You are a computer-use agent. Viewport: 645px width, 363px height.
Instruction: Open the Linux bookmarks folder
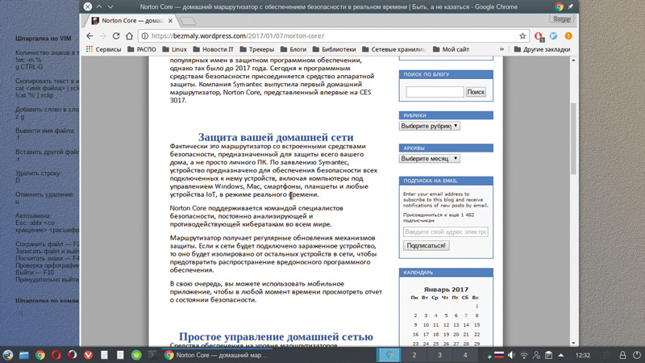174,49
